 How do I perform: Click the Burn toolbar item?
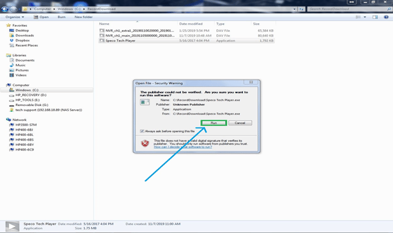tap(62, 17)
